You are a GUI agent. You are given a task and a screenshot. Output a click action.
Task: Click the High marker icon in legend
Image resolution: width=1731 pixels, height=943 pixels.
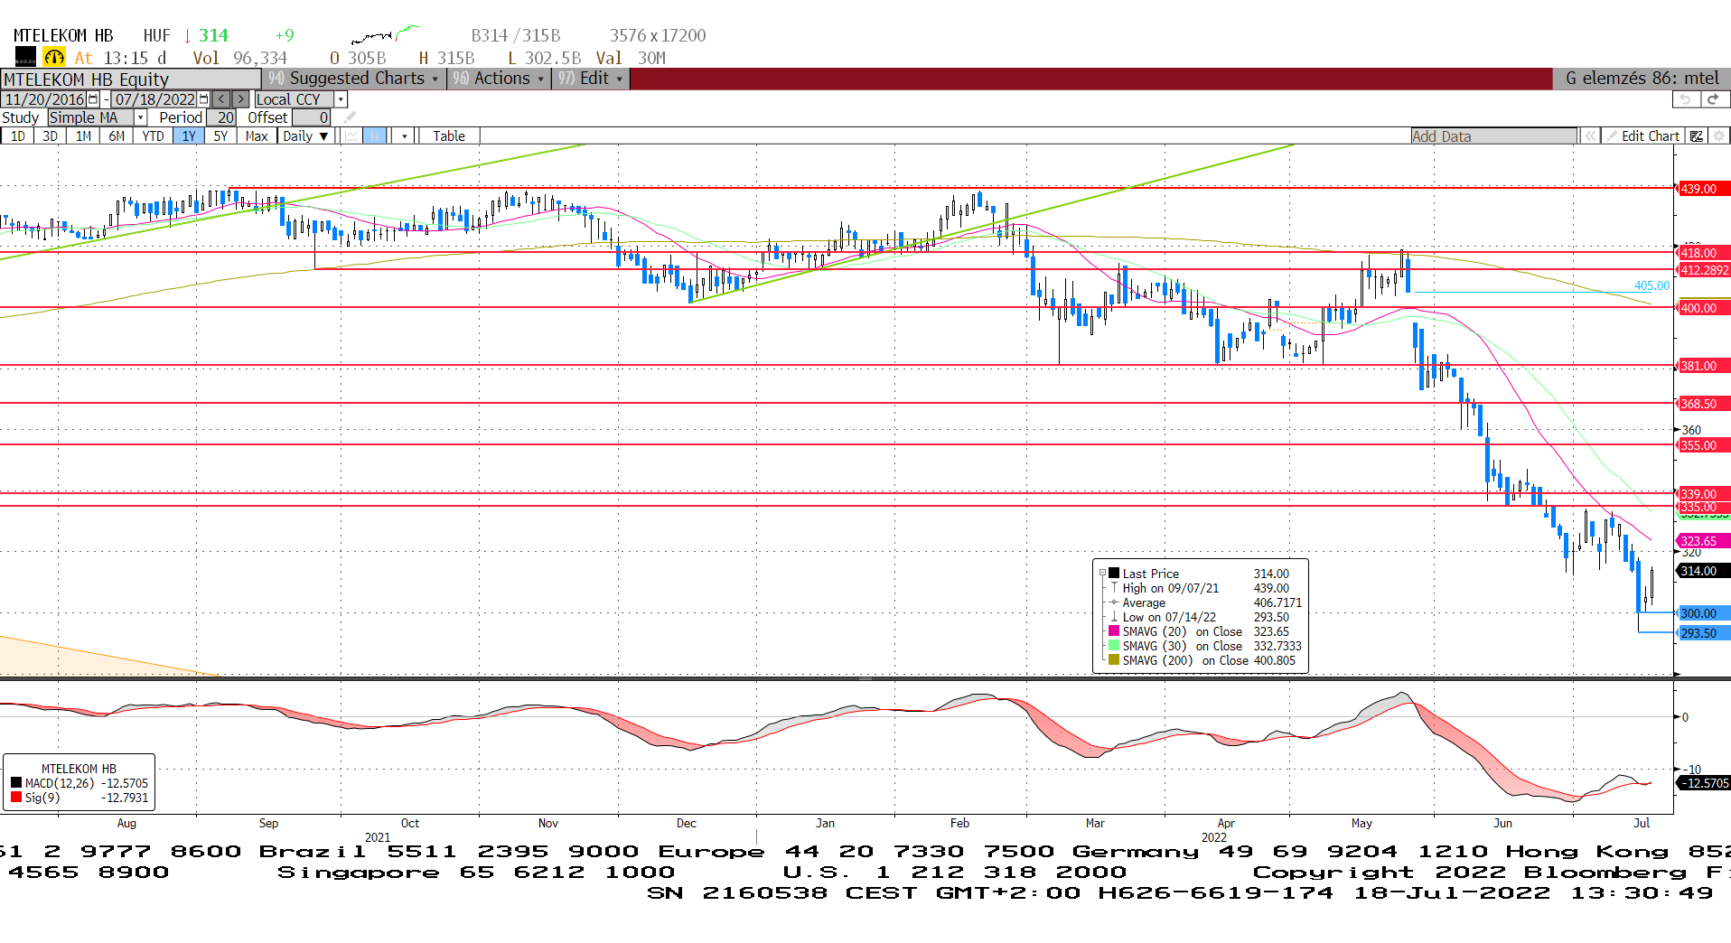1114,588
